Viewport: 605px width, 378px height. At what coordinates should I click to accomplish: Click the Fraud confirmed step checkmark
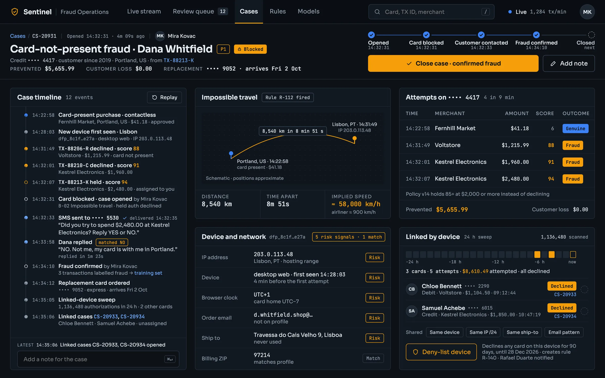click(x=536, y=35)
